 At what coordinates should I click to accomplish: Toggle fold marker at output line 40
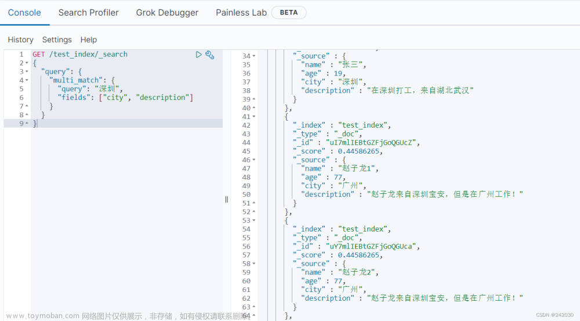254,108
